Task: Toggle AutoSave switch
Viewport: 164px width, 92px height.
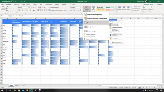Action: pos(12,1)
